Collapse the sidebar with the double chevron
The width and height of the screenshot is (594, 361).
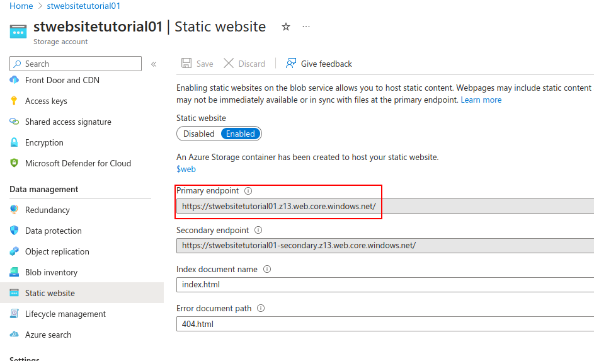(154, 64)
